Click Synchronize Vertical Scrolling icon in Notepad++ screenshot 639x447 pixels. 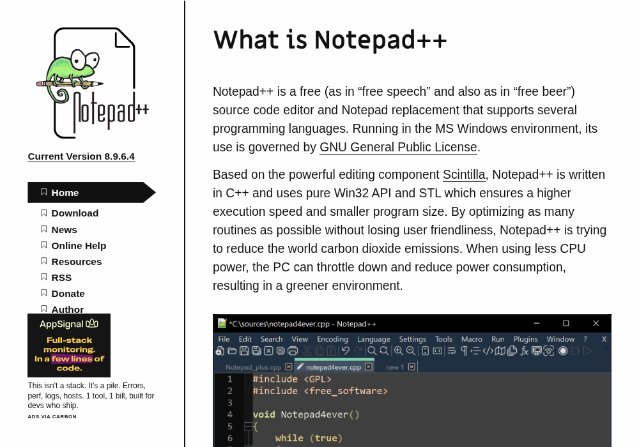coord(426,351)
